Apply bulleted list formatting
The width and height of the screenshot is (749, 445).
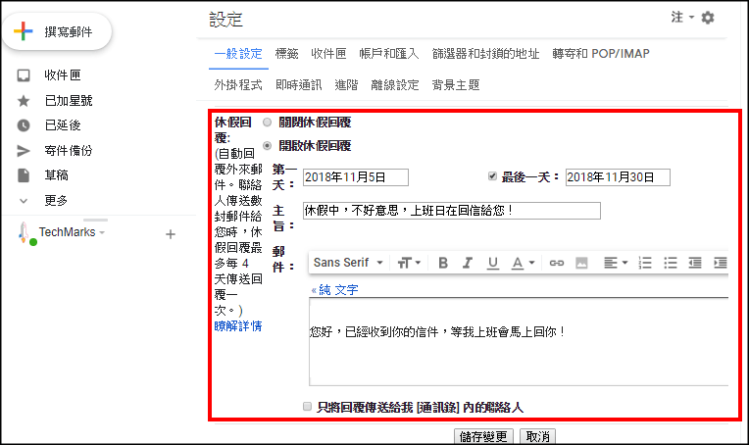point(671,263)
